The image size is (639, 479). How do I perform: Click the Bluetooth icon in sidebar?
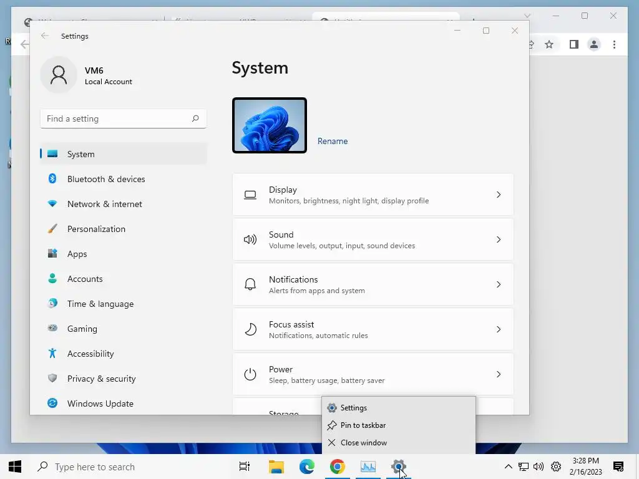click(52, 178)
